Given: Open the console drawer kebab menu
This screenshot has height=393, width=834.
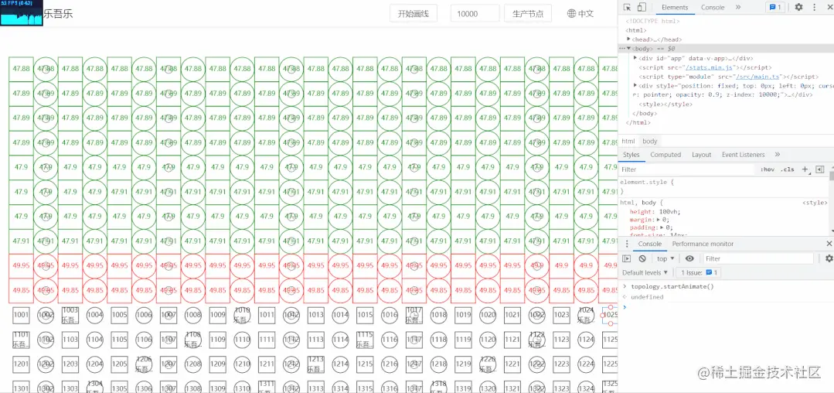Looking at the screenshot, I should 627,244.
